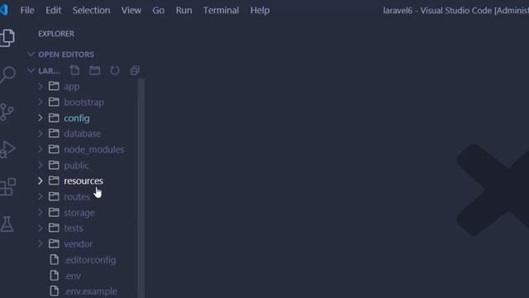Open the Run menu
Viewport: 529px width, 298px height.
click(183, 10)
